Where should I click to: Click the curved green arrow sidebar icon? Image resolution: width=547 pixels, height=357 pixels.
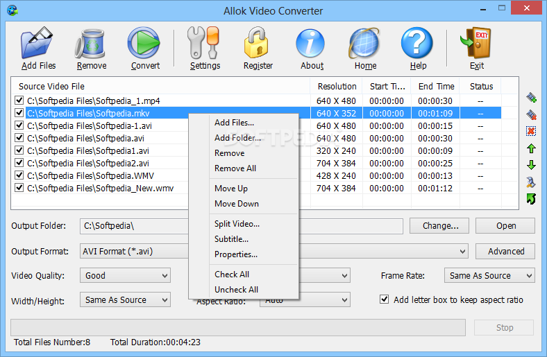click(x=531, y=199)
